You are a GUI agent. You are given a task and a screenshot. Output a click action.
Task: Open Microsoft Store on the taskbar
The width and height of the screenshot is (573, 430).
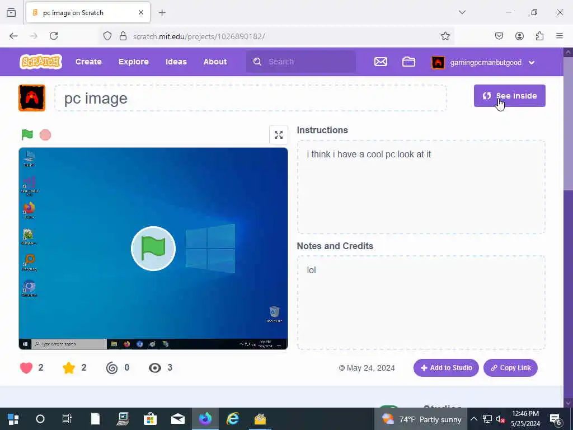pos(150,419)
